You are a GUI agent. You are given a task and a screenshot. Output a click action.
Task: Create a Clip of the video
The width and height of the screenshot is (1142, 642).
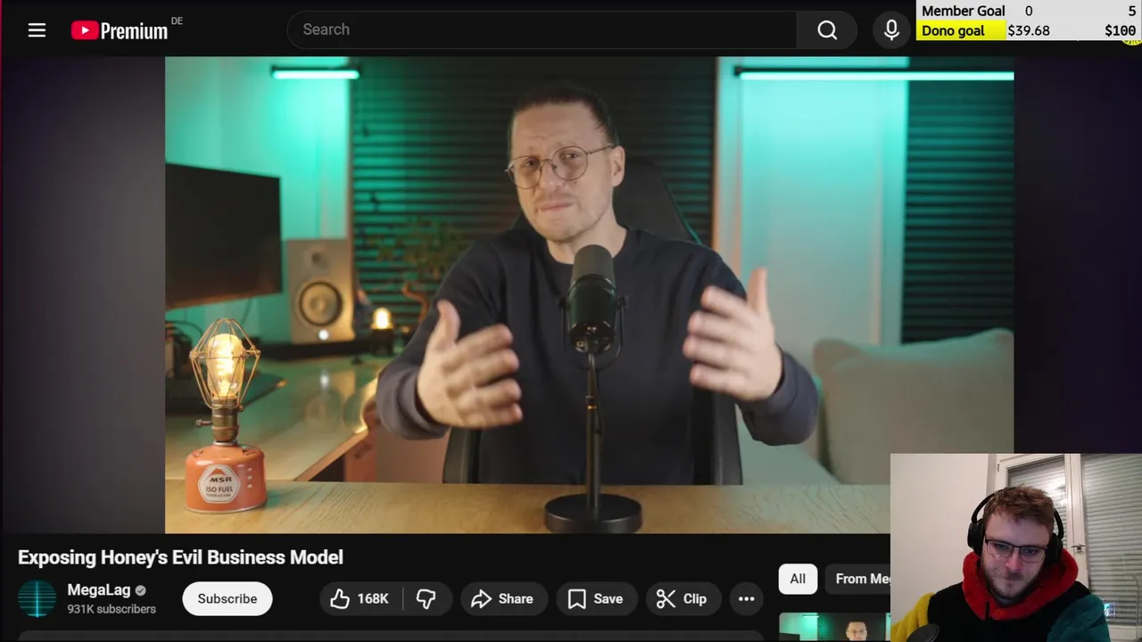(683, 598)
